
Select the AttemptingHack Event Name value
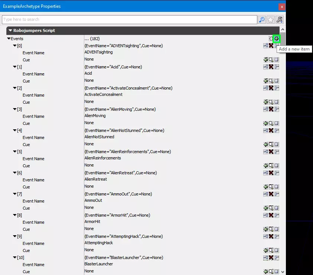click(98, 243)
